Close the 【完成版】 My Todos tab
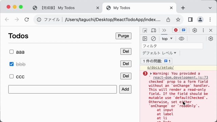The height and width of the screenshot is (122, 217). (x=98, y=8)
